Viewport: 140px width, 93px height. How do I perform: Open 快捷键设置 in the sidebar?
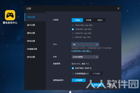point(35,49)
